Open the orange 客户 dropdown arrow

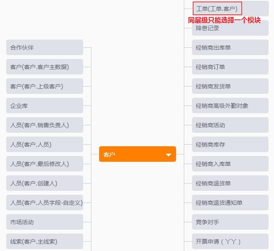tap(168, 155)
